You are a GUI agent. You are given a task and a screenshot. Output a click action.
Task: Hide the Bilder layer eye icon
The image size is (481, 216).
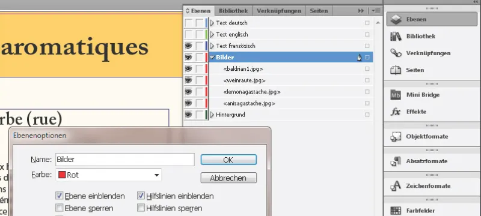click(x=188, y=57)
